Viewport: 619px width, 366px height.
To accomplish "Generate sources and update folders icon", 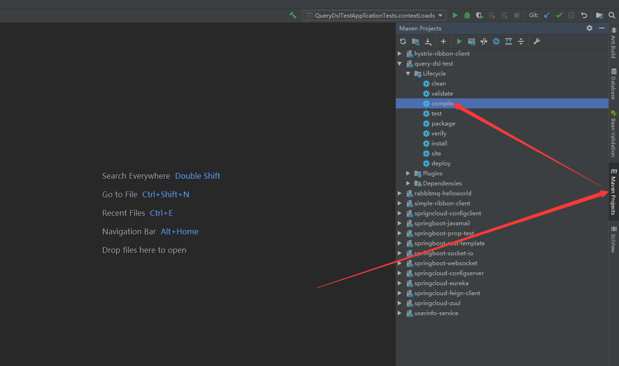I will coord(415,41).
